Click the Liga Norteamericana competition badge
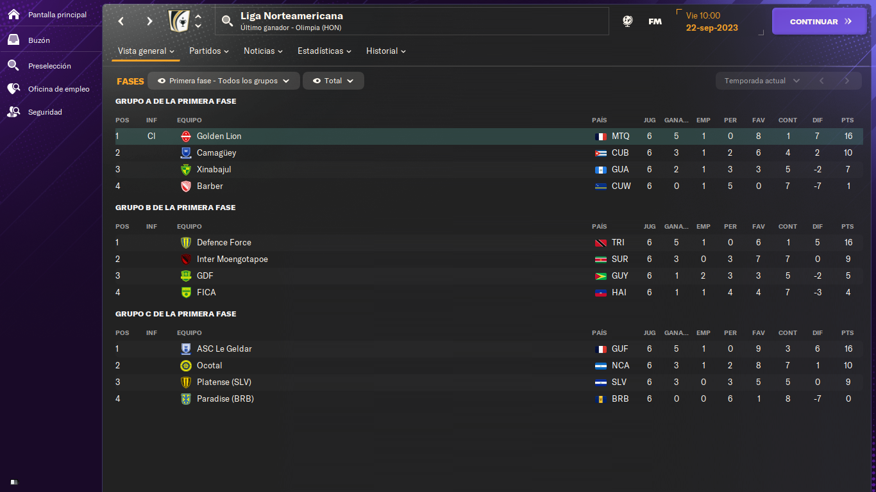 click(x=179, y=21)
